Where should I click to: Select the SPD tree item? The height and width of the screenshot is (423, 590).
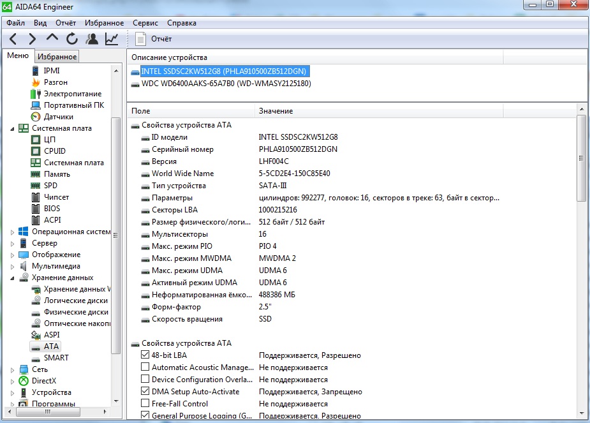(50, 186)
